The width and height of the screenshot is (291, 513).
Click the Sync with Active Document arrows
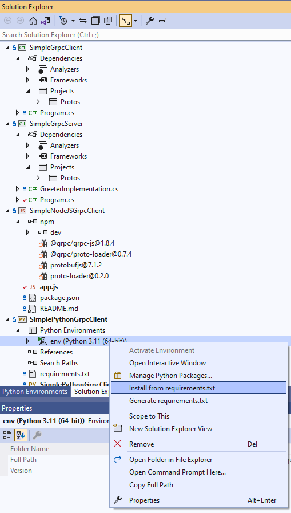pyautogui.click(x=83, y=21)
